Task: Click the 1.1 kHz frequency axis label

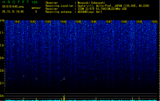Action: 2,33
